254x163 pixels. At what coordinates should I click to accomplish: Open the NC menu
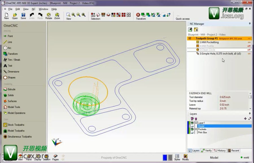click(34, 9)
